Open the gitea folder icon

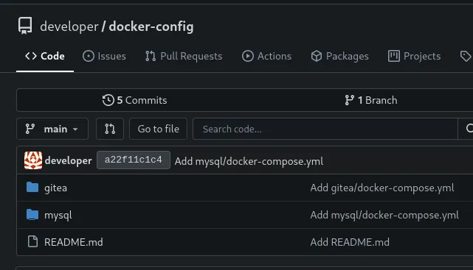click(x=32, y=188)
